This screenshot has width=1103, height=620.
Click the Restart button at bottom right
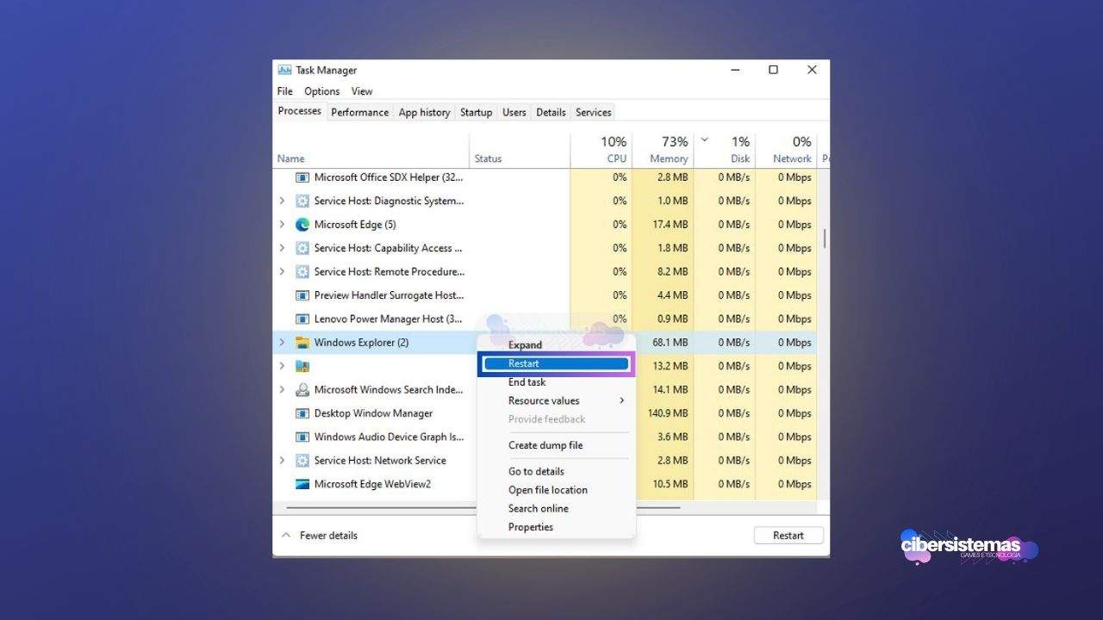788,536
